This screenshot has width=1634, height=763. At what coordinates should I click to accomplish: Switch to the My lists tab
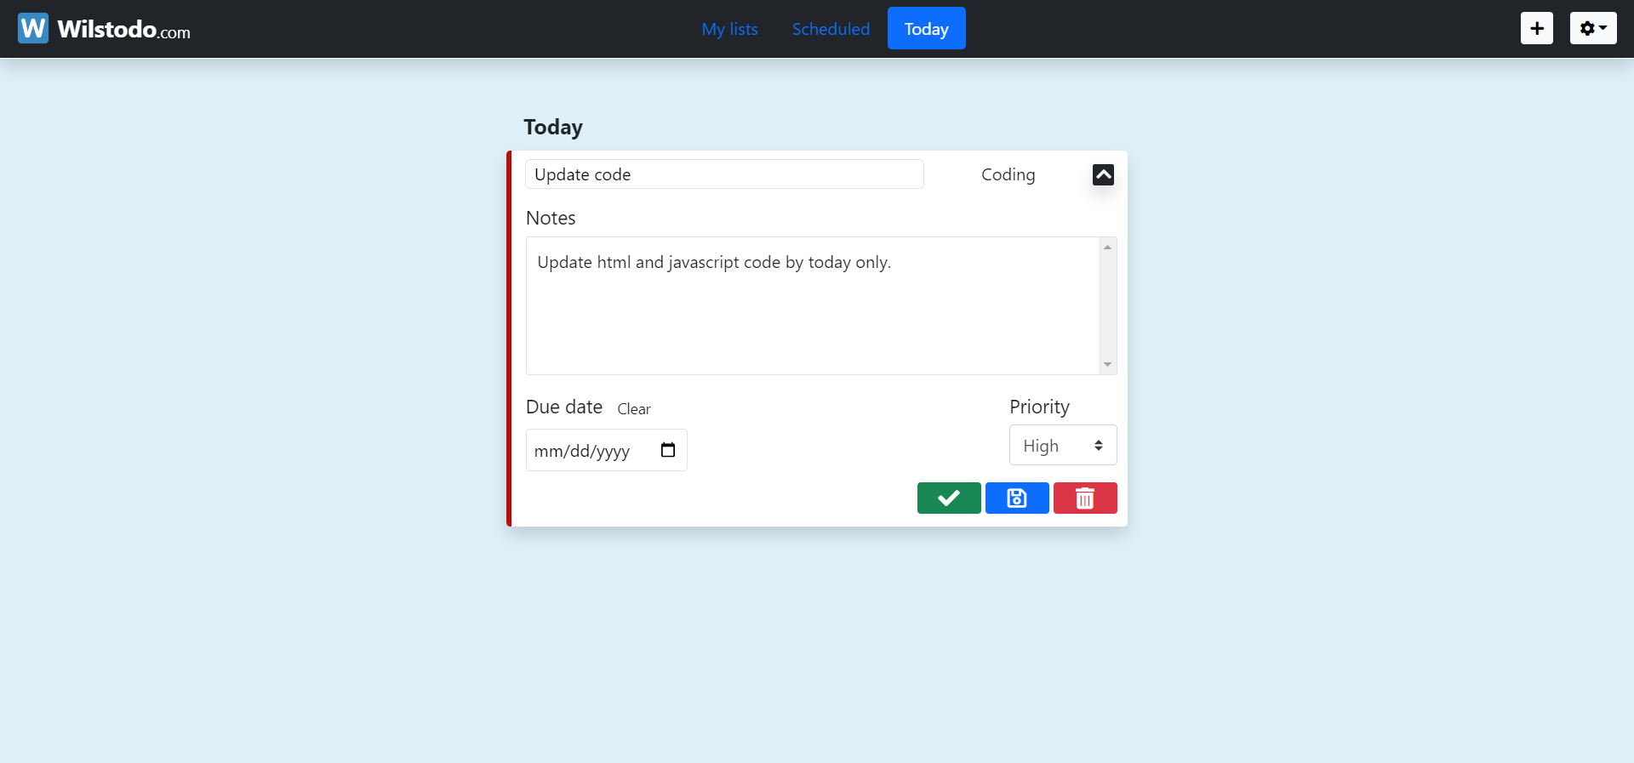pos(728,28)
